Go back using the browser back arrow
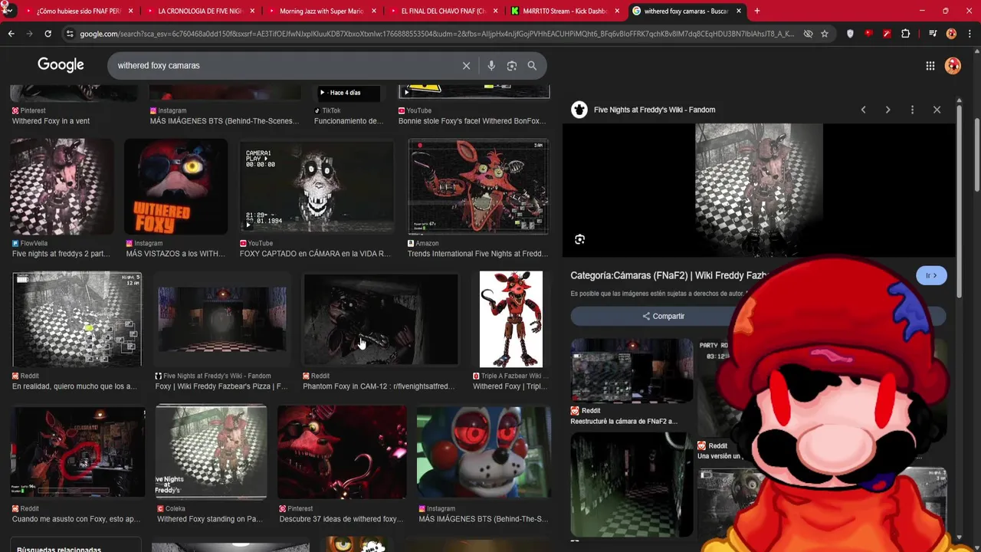Viewport: 981px width, 552px height. click(x=11, y=34)
